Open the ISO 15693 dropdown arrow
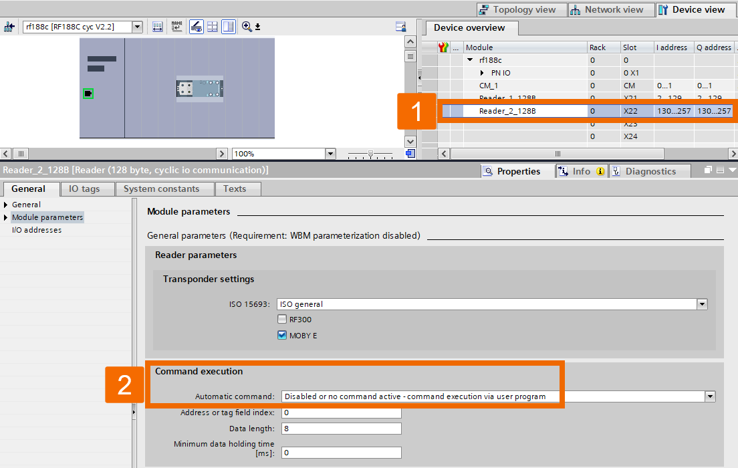Viewport: 738px width, 468px height. (702, 304)
